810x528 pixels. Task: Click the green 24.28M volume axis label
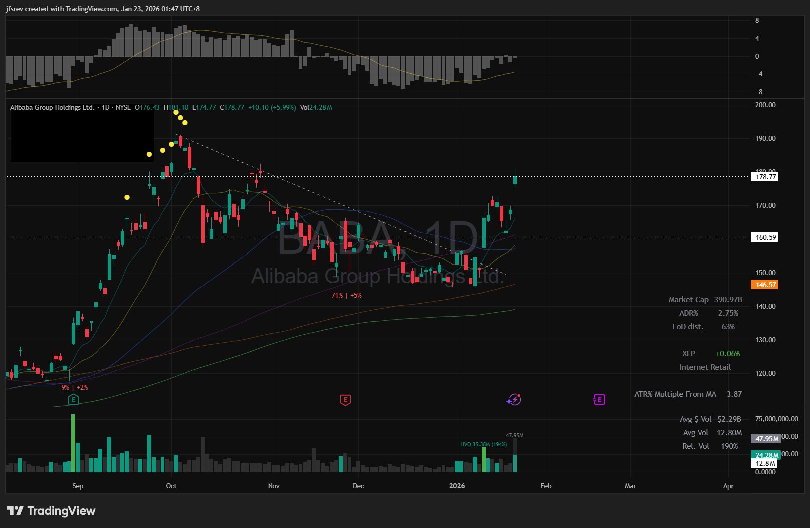click(765, 455)
